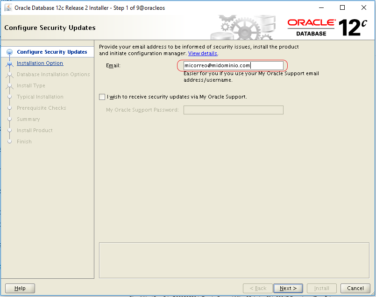Select the Database Installation Options step

(53, 74)
